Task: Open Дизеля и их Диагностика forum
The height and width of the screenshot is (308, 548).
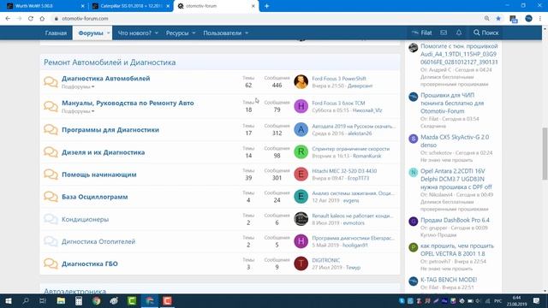Action: click(x=103, y=152)
